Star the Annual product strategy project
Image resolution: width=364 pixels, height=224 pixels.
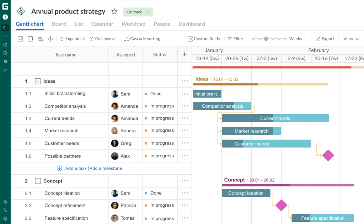pyautogui.click(x=114, y=11)
